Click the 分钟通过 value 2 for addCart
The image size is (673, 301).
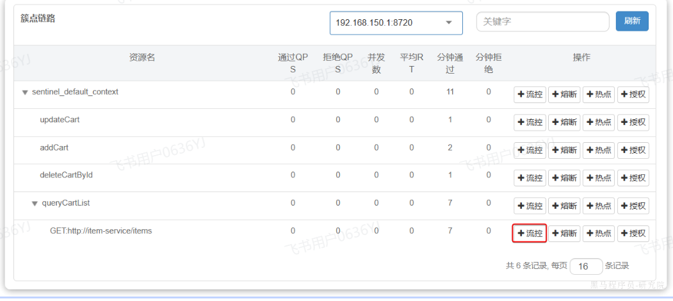450,148
